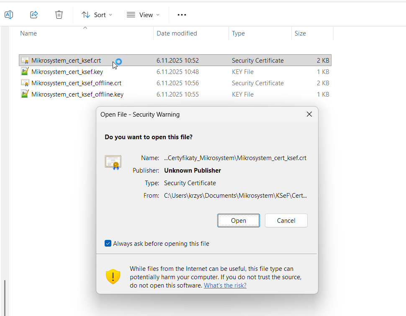Open the What's the risk? link
This screenshot has height=316, width=406.
click(x=225, y=285)
